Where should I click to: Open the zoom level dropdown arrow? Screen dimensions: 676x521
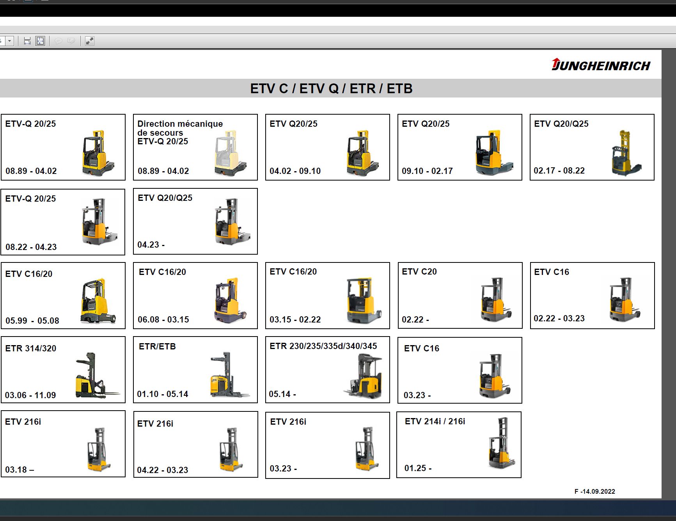(10, 41)
